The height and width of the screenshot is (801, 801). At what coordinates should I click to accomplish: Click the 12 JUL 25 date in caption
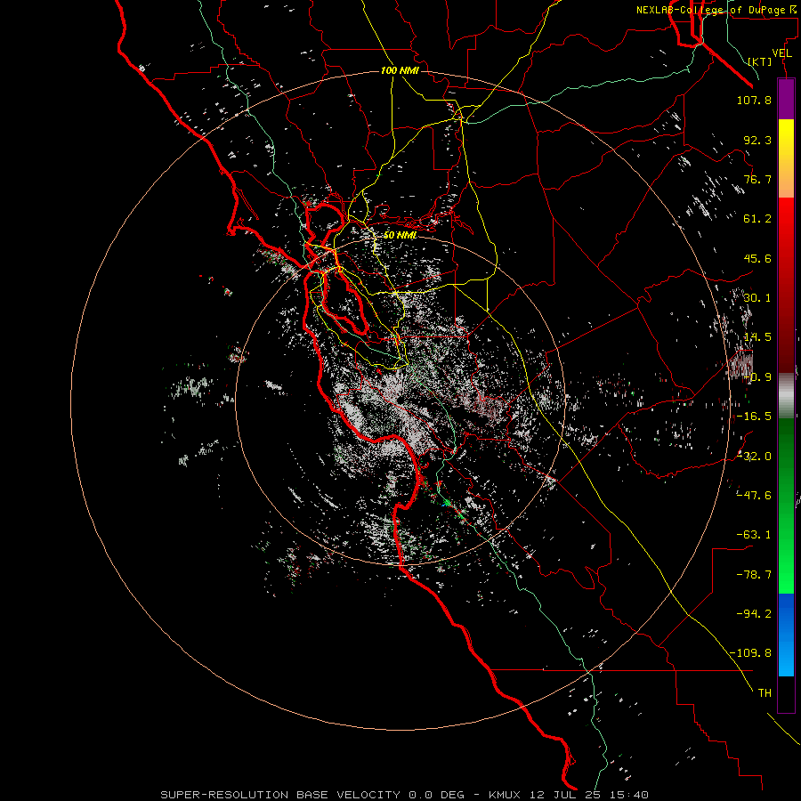[x=567, y=795]
